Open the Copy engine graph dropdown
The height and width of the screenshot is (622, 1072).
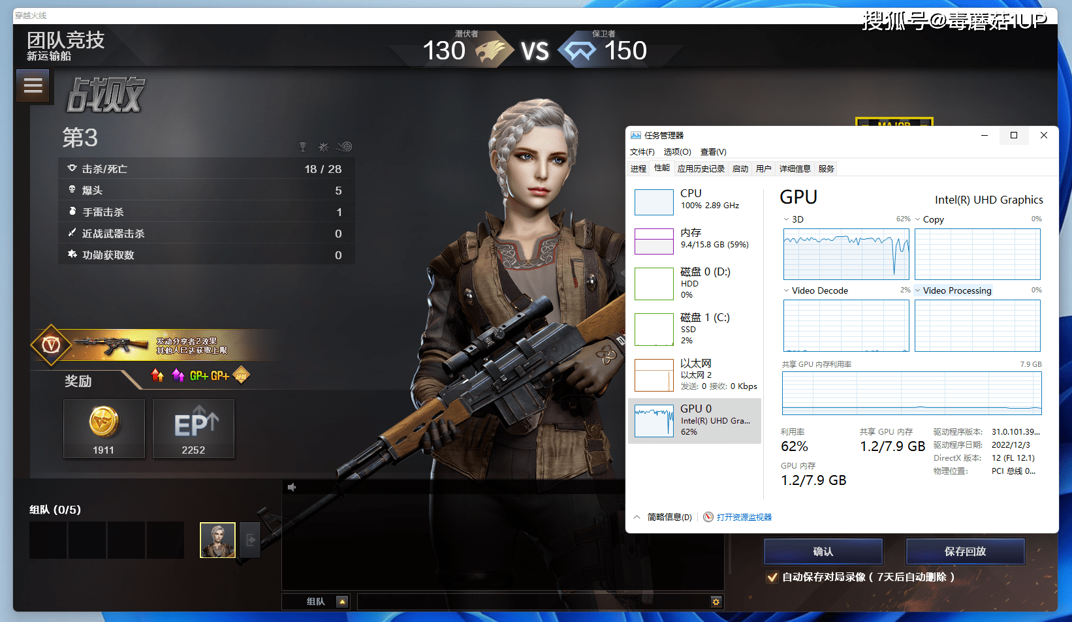tap(917, 219)
